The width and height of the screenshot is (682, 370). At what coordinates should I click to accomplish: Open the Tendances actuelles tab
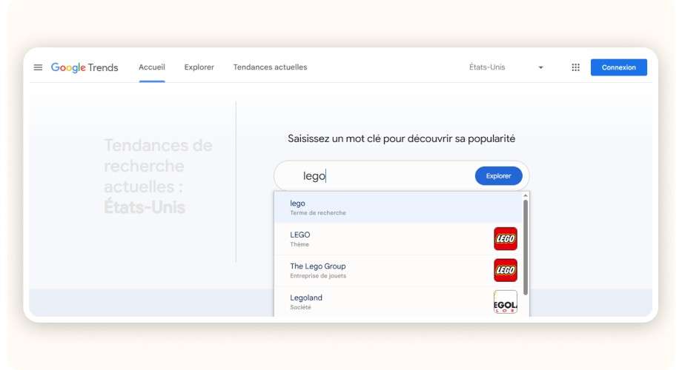coord(270,67)
